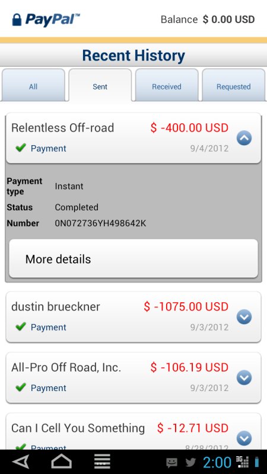Switch to the Received tab
Viewport: 267px width, 474px height.
[x=167, y=85]
